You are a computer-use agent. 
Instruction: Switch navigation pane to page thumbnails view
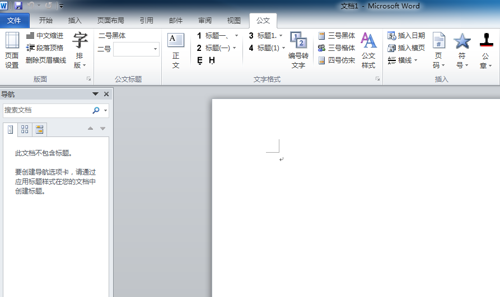coord(25,130)
